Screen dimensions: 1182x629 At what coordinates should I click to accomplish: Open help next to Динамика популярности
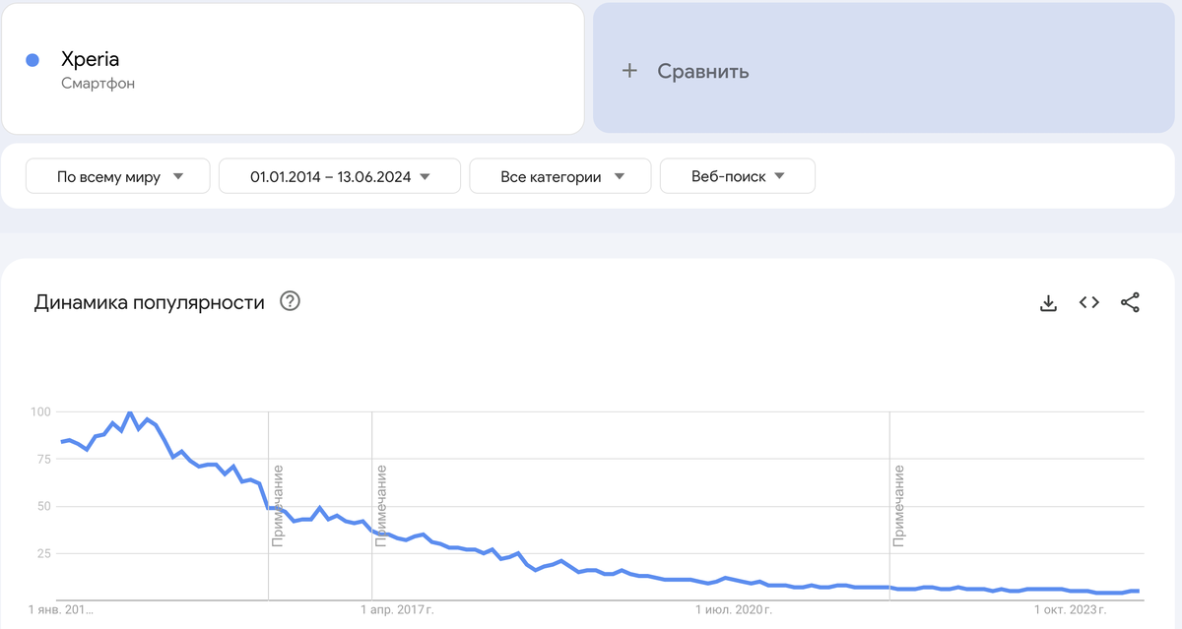click(290, 301)
